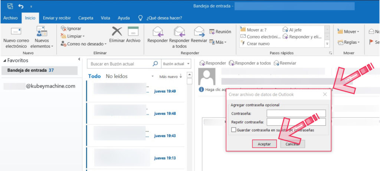
Task: Click Responder a todos in ribbon
Action: tap(179, 37)
